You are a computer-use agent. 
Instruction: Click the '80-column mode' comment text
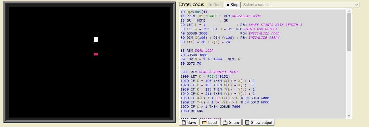[x=246, y=16]
